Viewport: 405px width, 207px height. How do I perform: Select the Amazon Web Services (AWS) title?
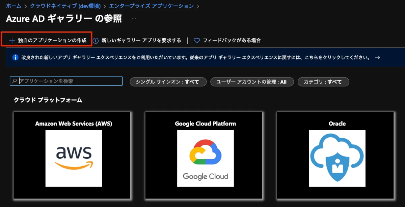tap(74, 124)
